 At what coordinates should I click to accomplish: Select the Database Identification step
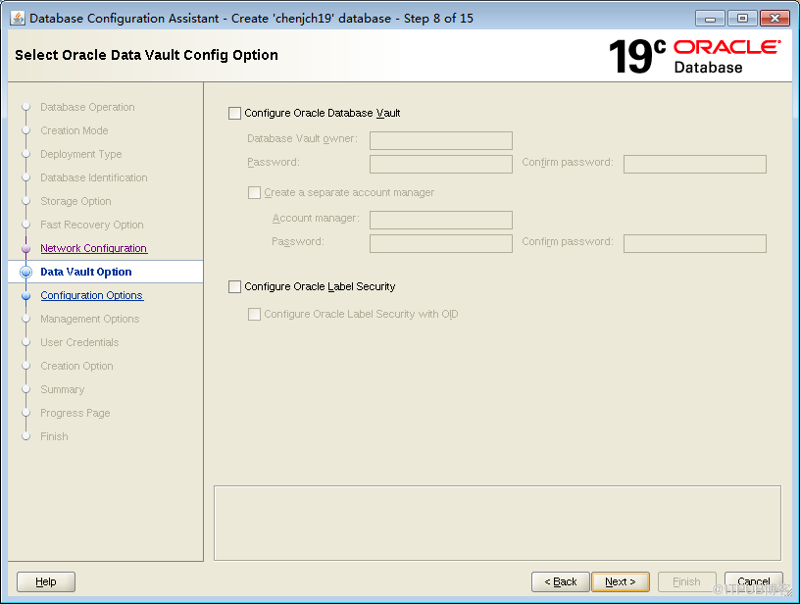[94, 177]
